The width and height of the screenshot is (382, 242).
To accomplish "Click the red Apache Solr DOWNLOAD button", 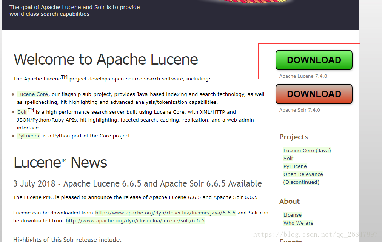I will click(x=314, y=94).
